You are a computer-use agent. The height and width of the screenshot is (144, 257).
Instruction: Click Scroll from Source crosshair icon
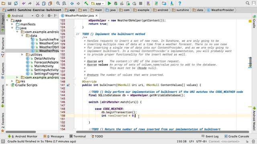click(x=37, y=16)
